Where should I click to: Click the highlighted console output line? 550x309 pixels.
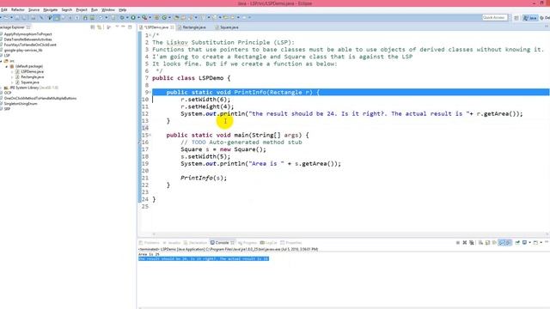click(x=204, y=258)
